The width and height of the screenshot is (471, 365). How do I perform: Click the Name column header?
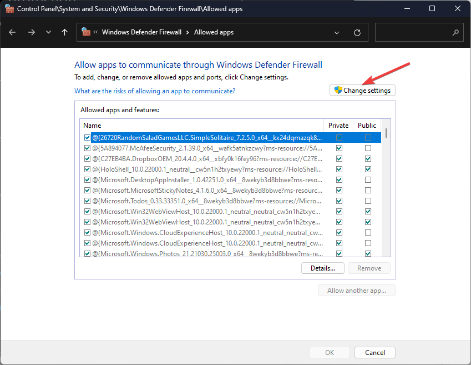click(x=92, y=126)
